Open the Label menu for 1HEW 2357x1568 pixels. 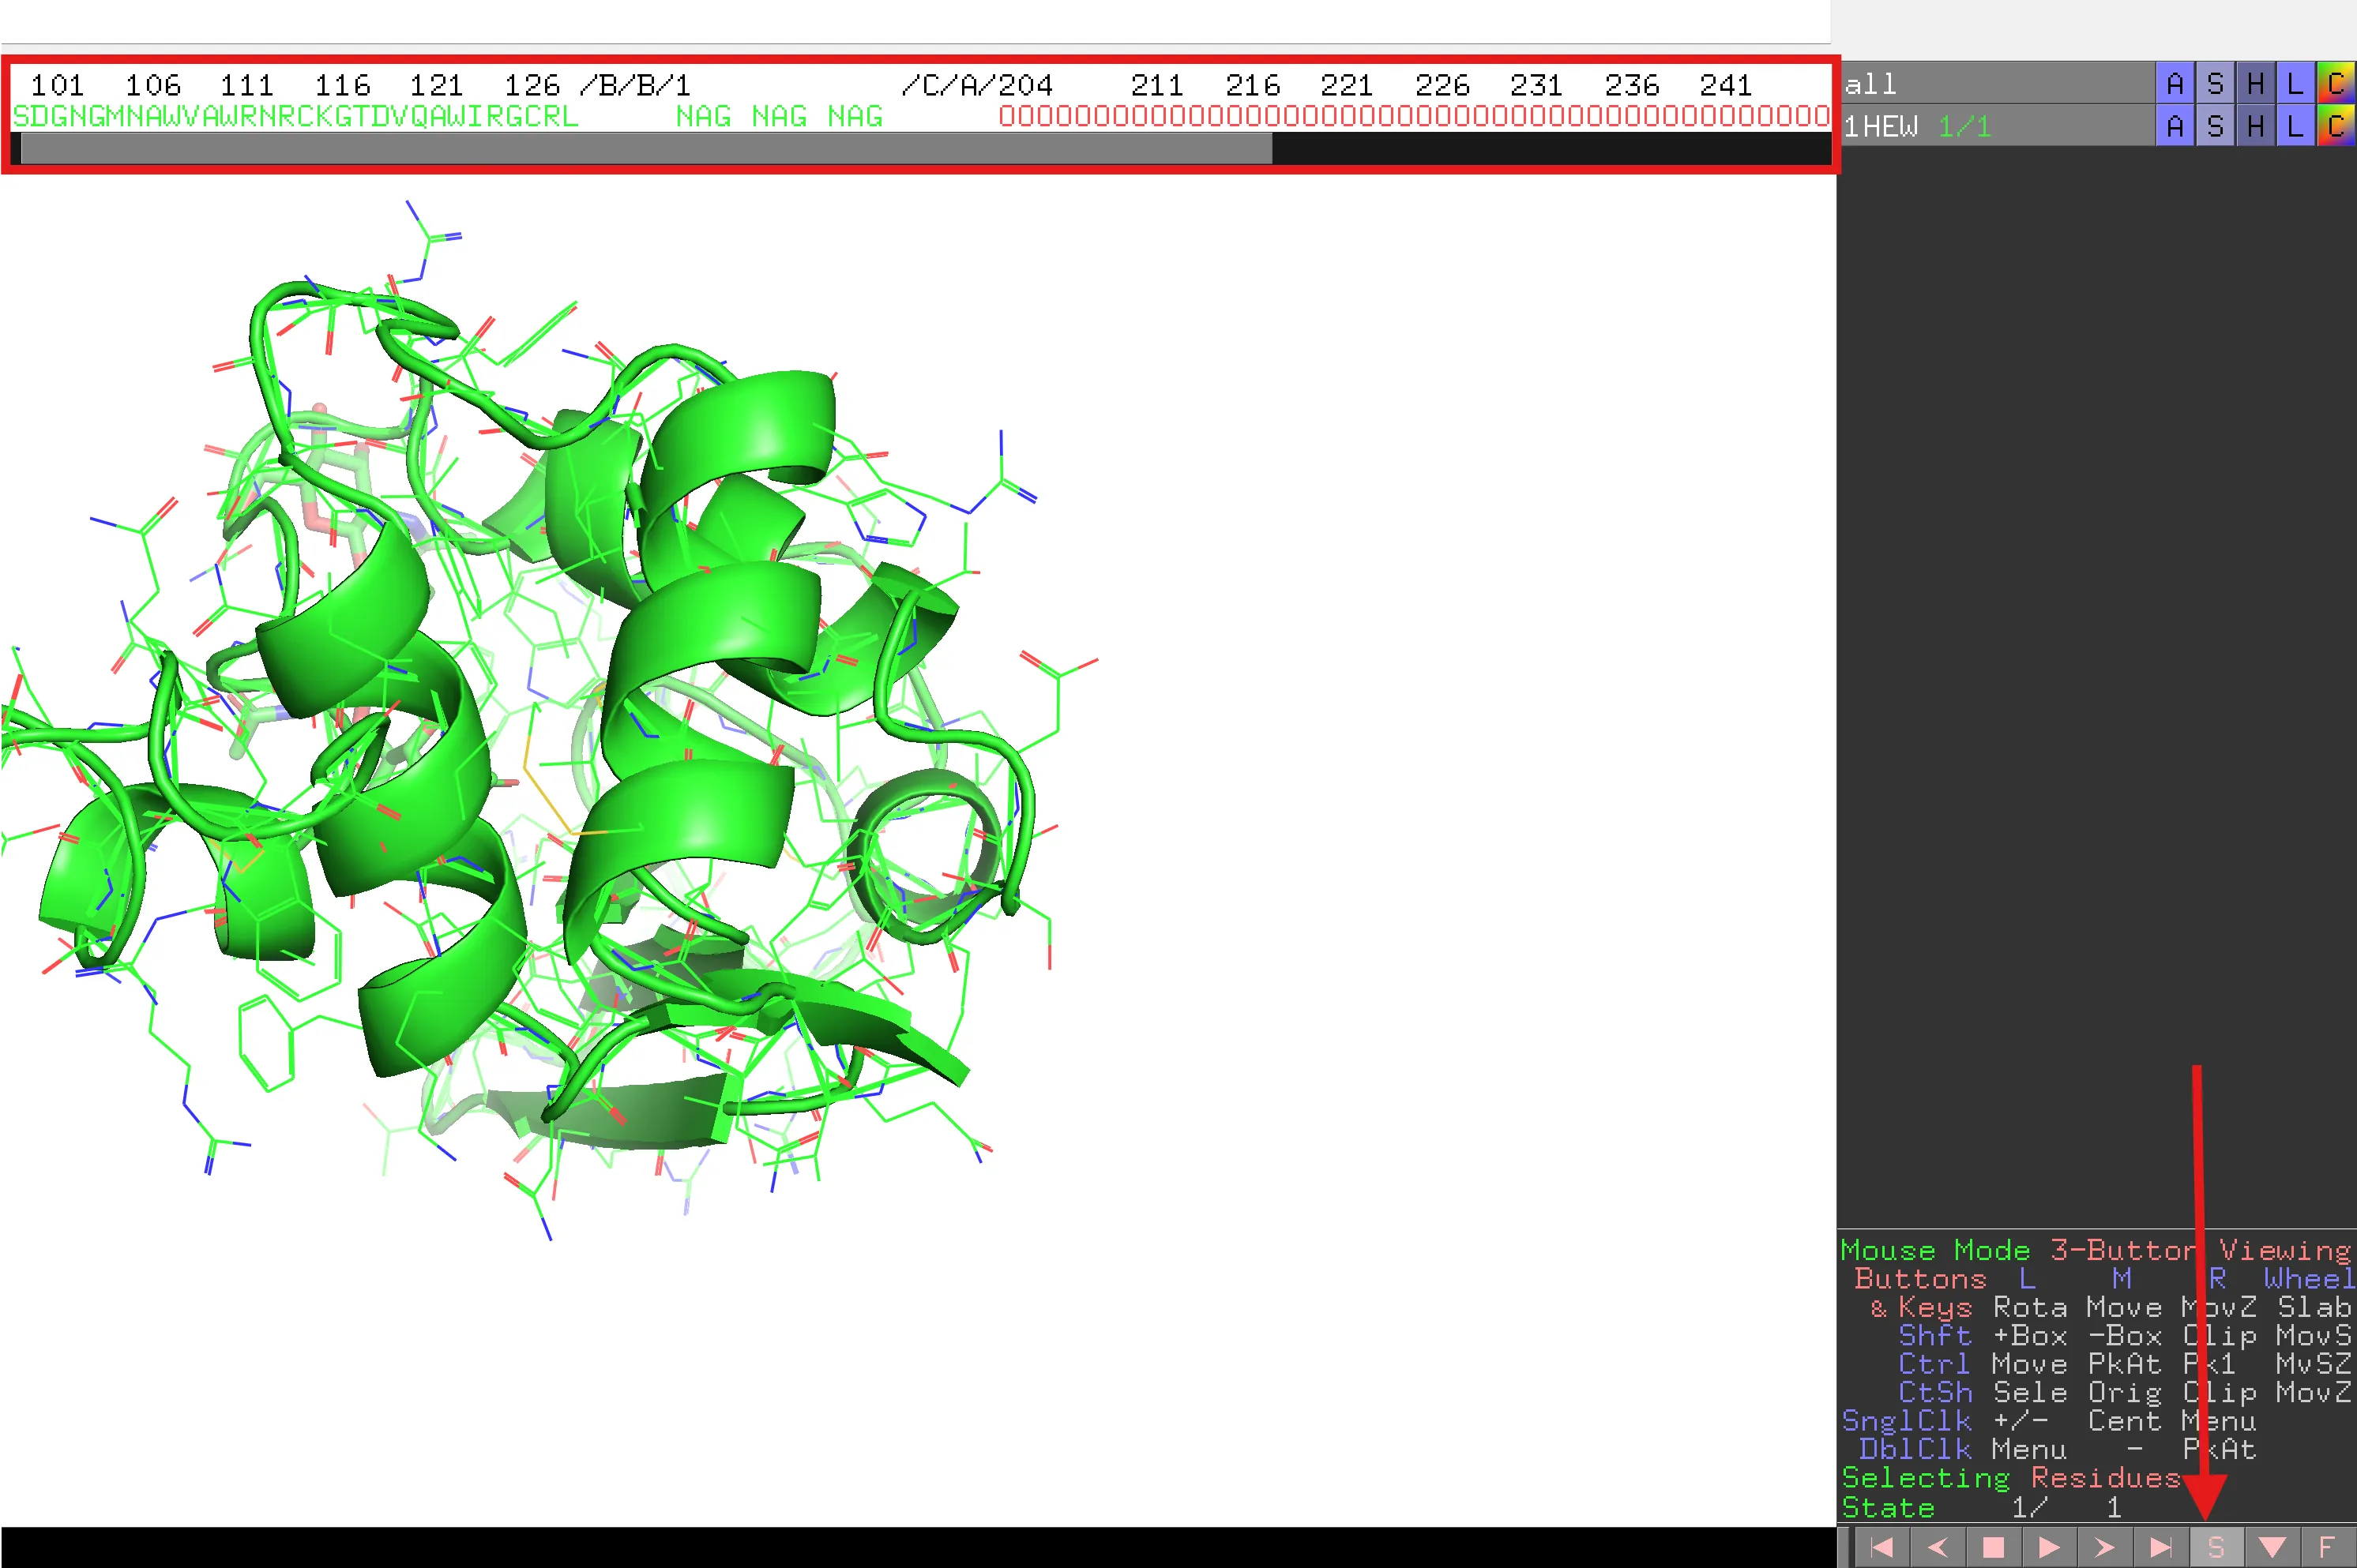point(2295,126)
